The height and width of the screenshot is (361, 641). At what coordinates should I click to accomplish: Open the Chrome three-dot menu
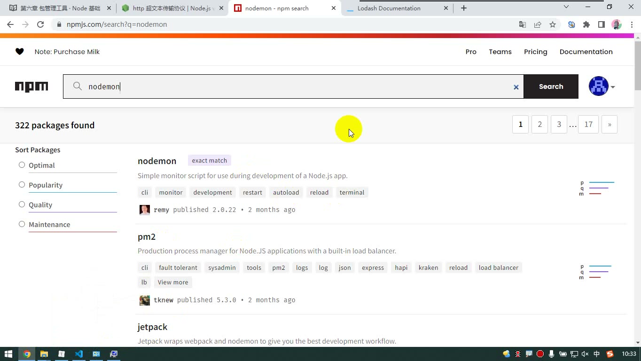[x=631, y=24]
